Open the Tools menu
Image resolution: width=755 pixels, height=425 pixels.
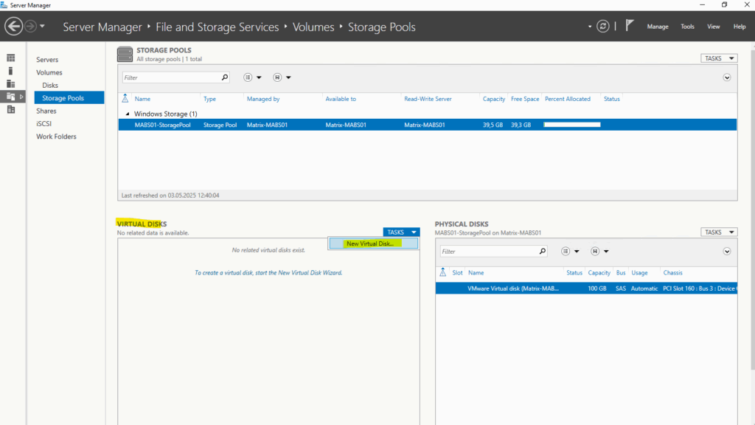[687, 27]
